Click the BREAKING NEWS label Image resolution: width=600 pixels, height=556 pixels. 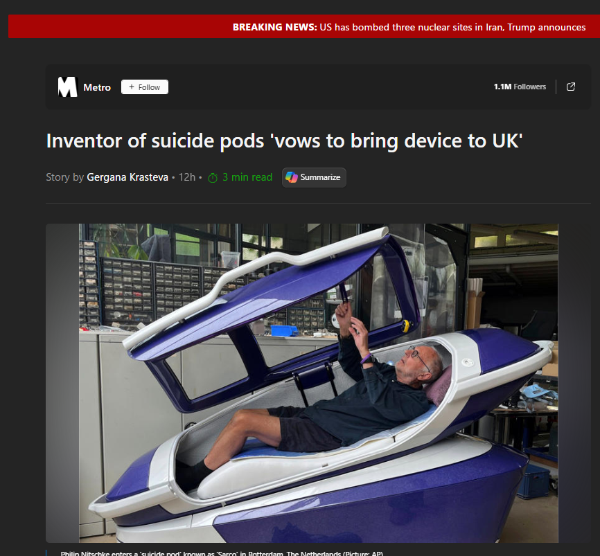(275, 27)
